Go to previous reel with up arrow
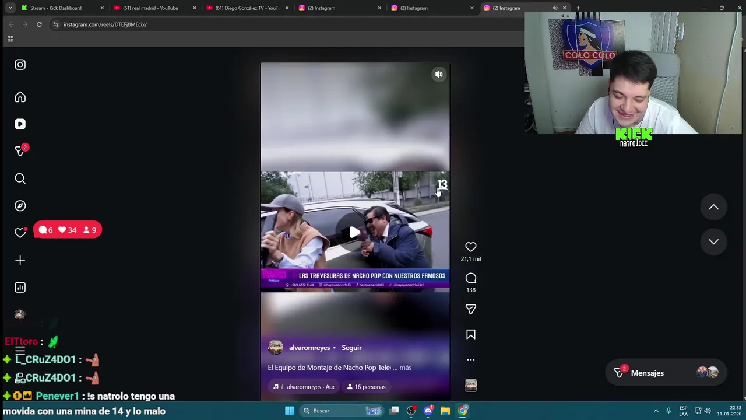Image resolution: width=746 pixels, height=420 pixels. 713,207
